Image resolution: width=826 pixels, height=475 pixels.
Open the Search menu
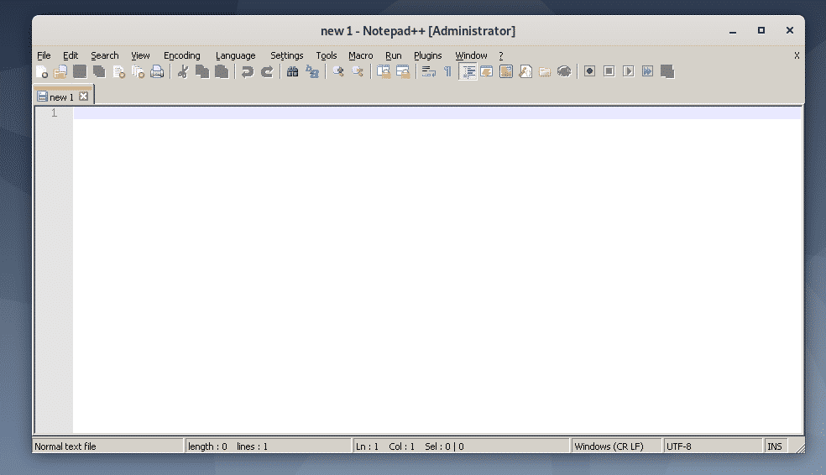[105, 55]
